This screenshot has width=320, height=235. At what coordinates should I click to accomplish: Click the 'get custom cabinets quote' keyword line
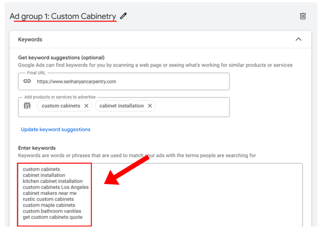52,217
